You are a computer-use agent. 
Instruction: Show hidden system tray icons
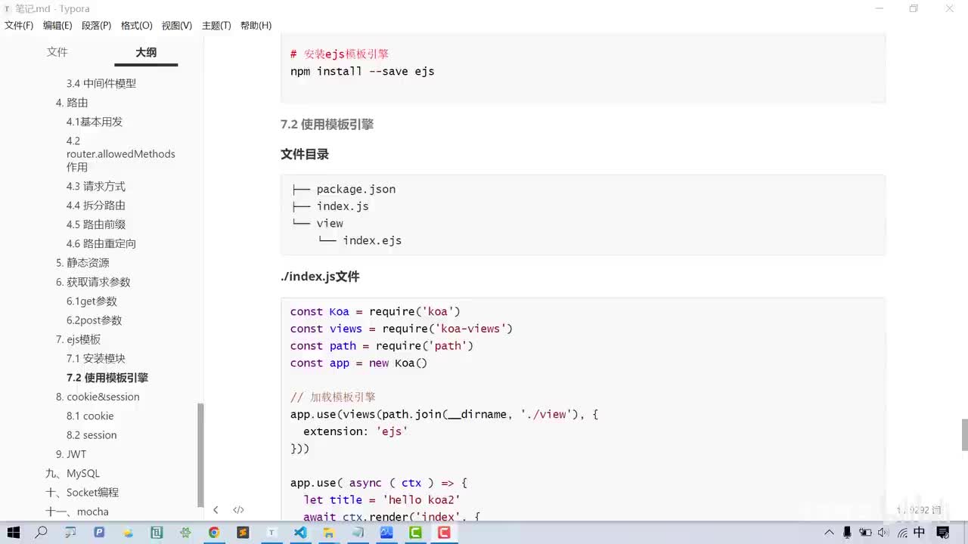click(x=830, y=533)
